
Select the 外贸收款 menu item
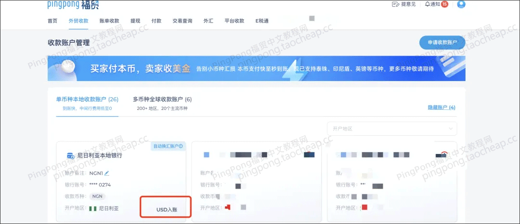coord(78,21)
